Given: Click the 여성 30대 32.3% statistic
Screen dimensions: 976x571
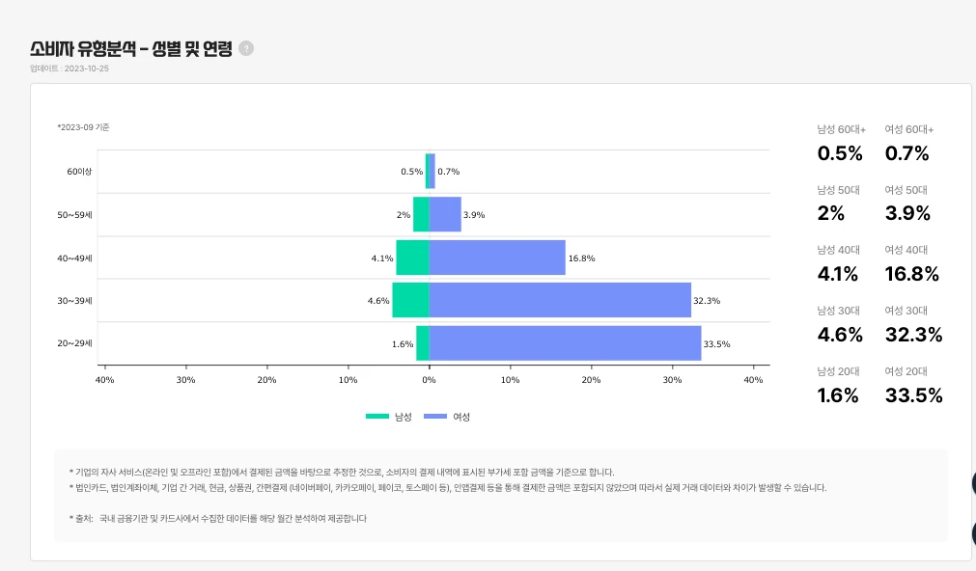Looking at the screenshot, I should (x=913, y=334).
